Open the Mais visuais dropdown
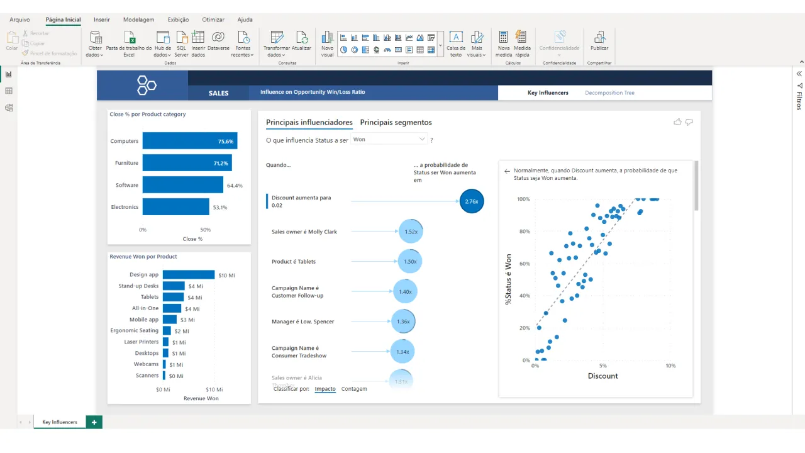 477,43
